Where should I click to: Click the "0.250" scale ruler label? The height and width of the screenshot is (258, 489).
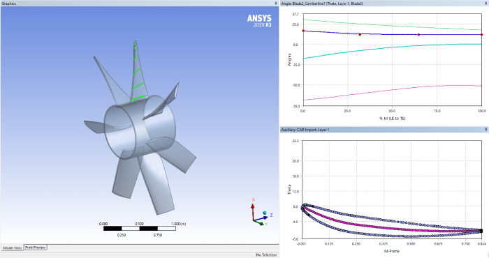[x=122, y=235]
